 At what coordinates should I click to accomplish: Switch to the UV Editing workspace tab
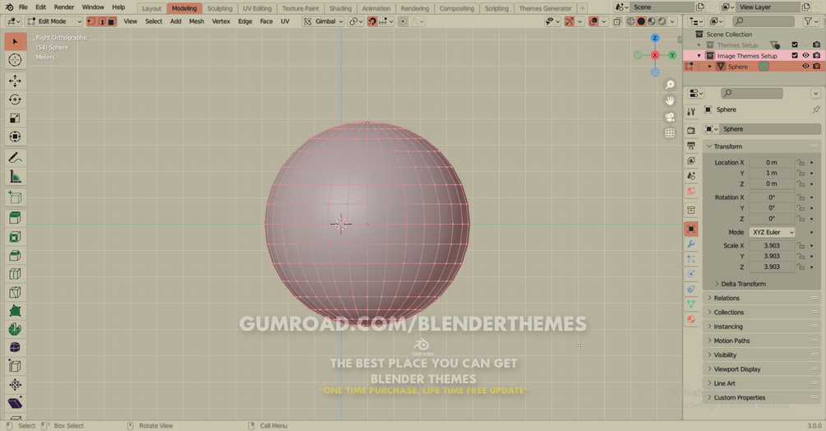[257, 8]
